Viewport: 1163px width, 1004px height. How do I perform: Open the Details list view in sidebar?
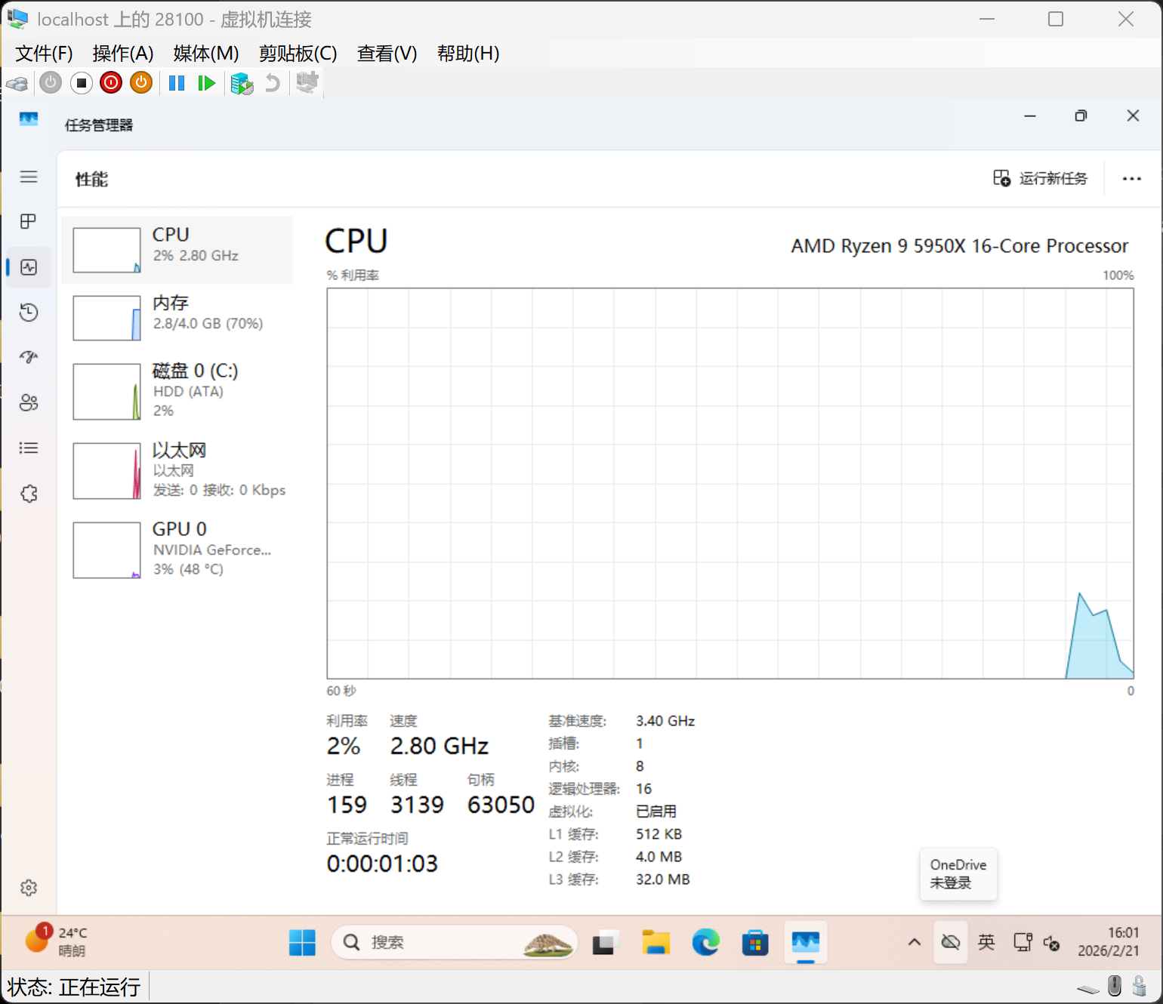[29, 448]
